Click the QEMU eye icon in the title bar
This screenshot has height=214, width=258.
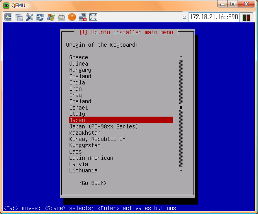6,5
